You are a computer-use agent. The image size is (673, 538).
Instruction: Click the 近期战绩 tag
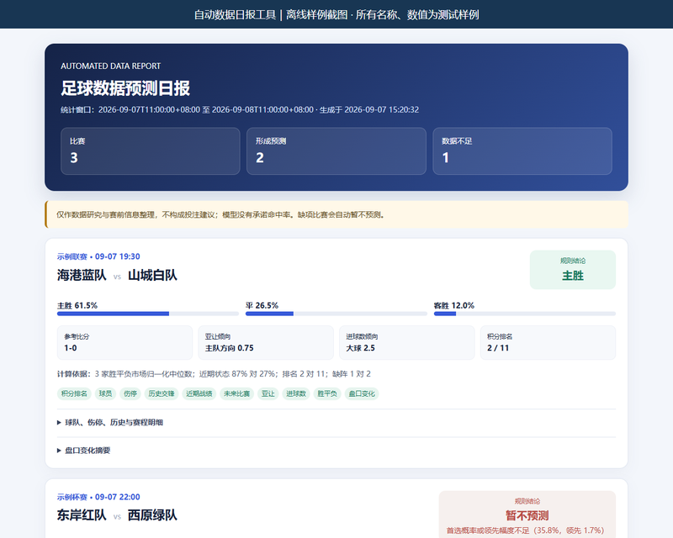(x=199, y=394)
